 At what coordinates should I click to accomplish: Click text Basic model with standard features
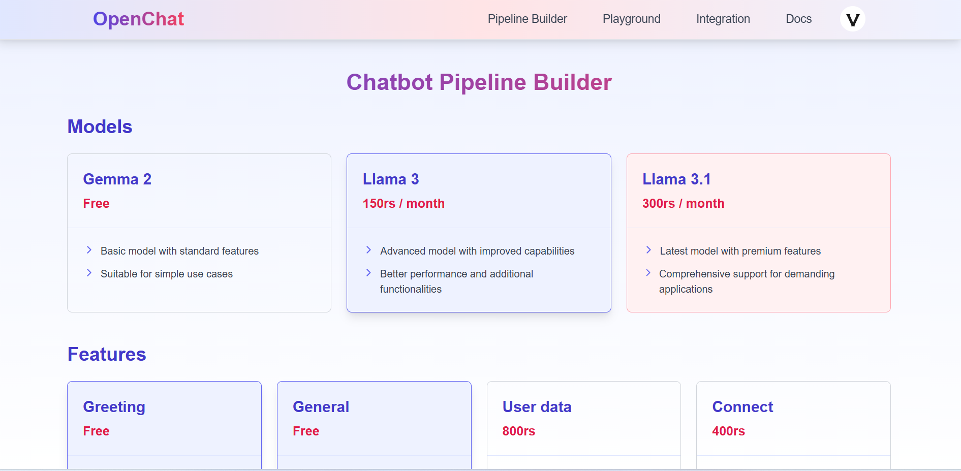click(179, 251)
